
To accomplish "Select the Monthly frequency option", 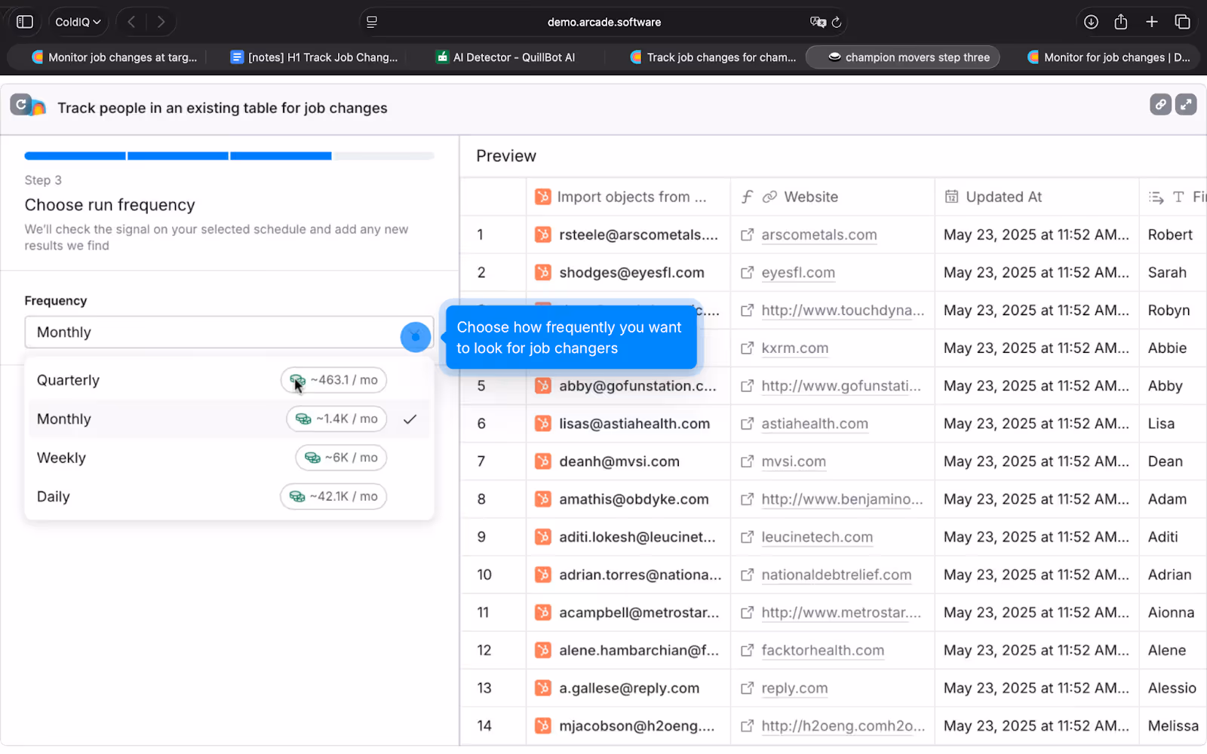I will tap(229, 419).
